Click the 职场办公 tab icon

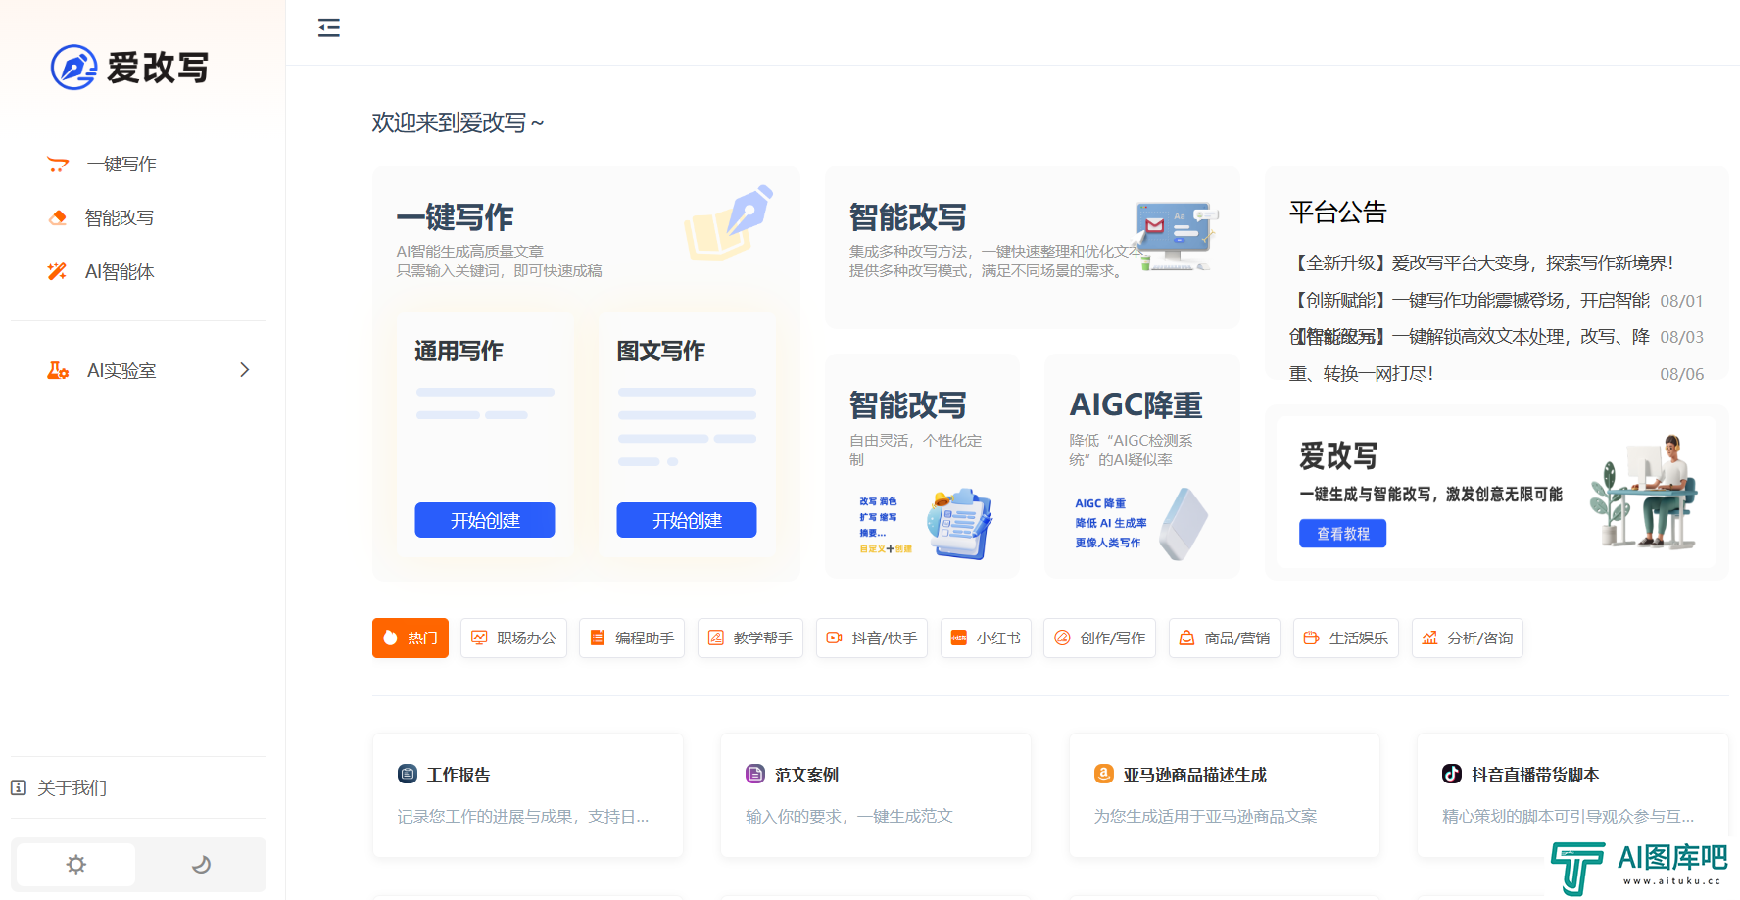(479, 638)
